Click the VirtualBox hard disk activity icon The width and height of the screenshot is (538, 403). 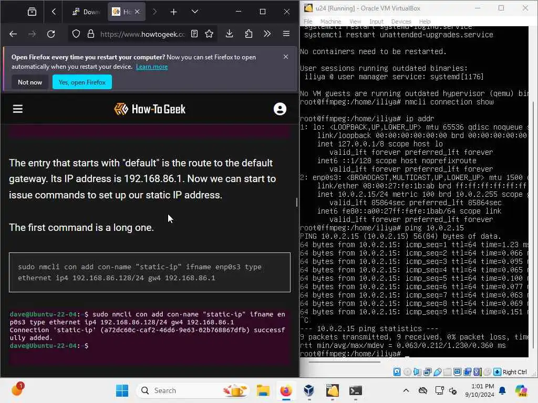pos(397,372)
